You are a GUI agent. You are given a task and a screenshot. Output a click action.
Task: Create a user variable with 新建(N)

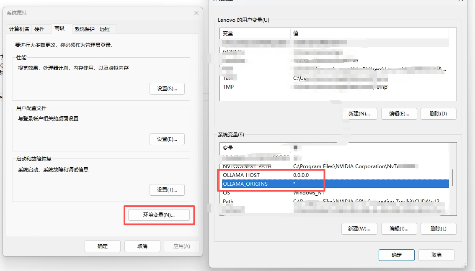[359, 113]
